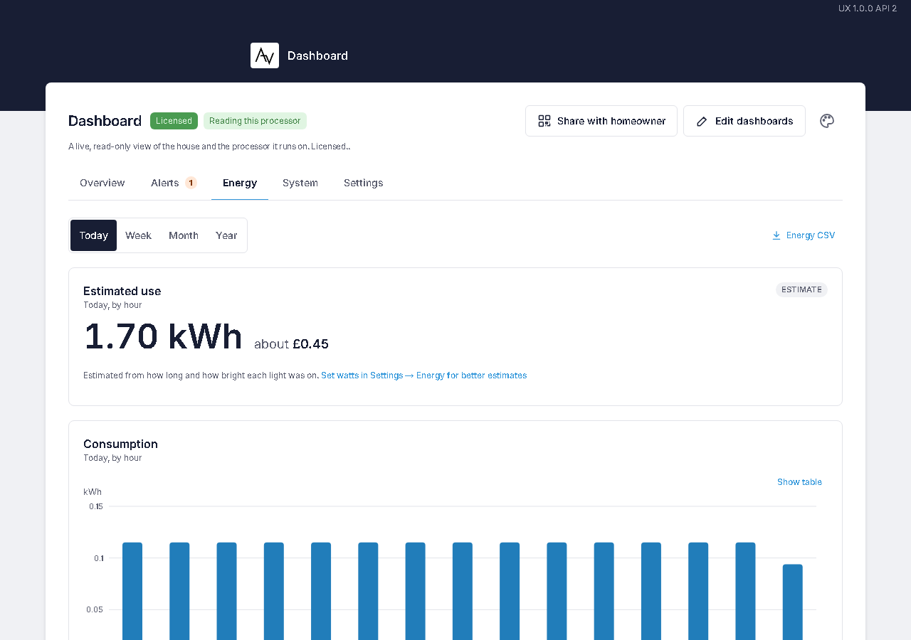Click the Dashboard title in the dark header
This screenshot has width=911, height=640.
coord(317,55)
